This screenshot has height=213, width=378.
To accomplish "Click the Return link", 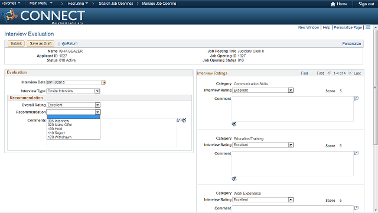I will click(70, 43).
